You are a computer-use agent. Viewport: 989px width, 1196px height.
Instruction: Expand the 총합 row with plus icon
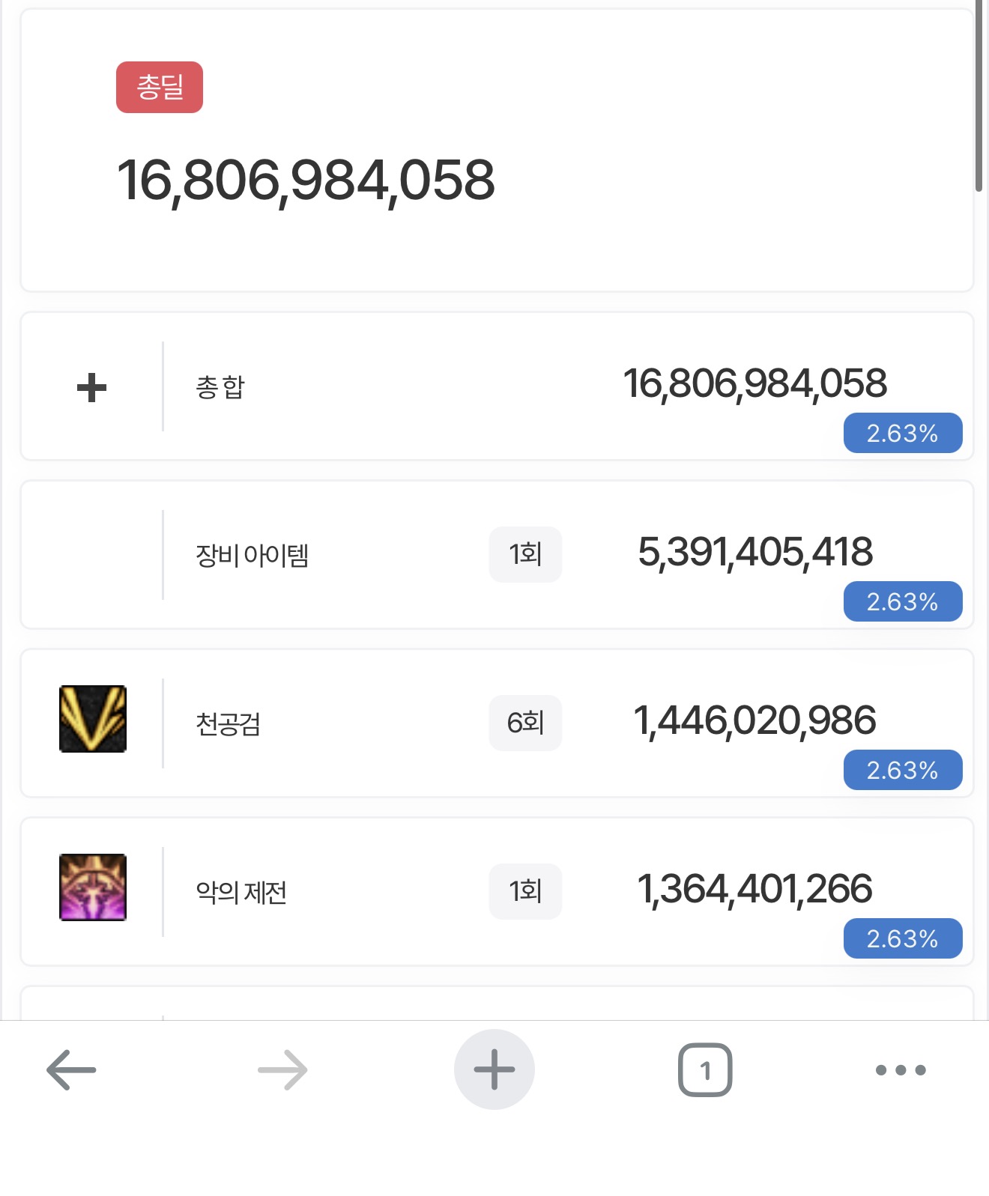[x=91, y=388]
